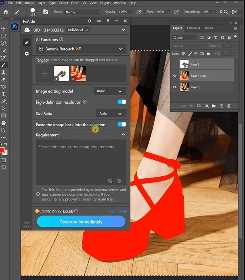Open the Layer menu
Image resolution: width=245 pixels, height=280 pixels.
[41, 3]
